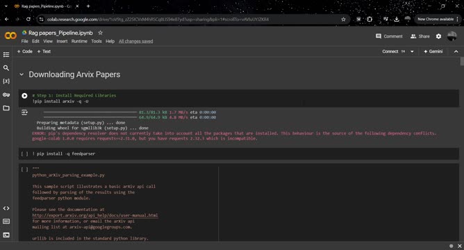Open Find and replace search icon
The height and width of the screenshot is (250, 464).
[6, 68]
